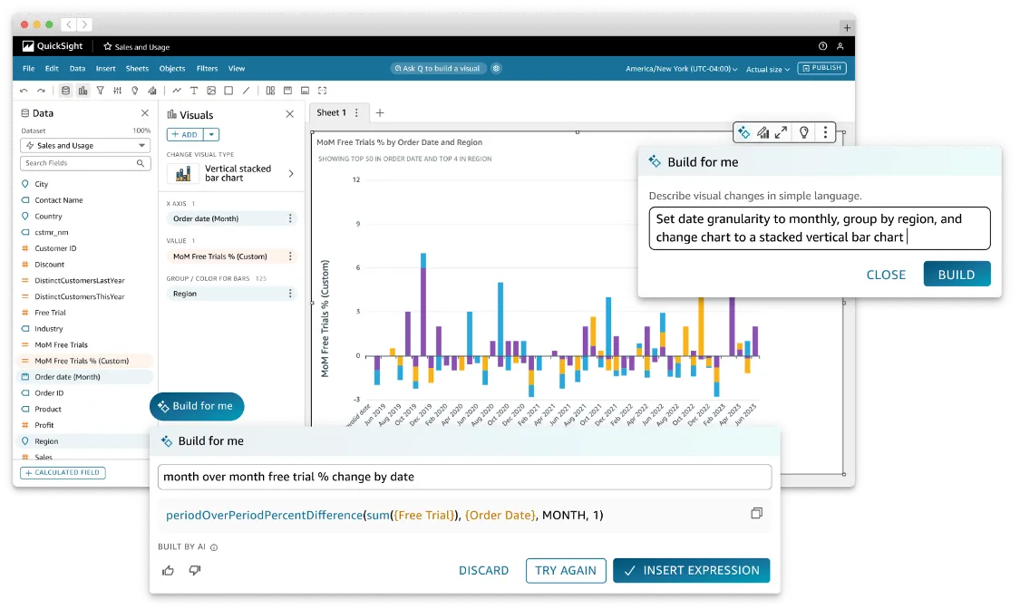Give thumbs-up feedback on the AI expression
The height and width of the screenshot is (609, 1020).
point(169,570)
